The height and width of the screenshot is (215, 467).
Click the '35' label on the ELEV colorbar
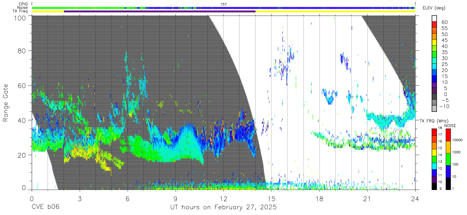click(x=445, y=52)
